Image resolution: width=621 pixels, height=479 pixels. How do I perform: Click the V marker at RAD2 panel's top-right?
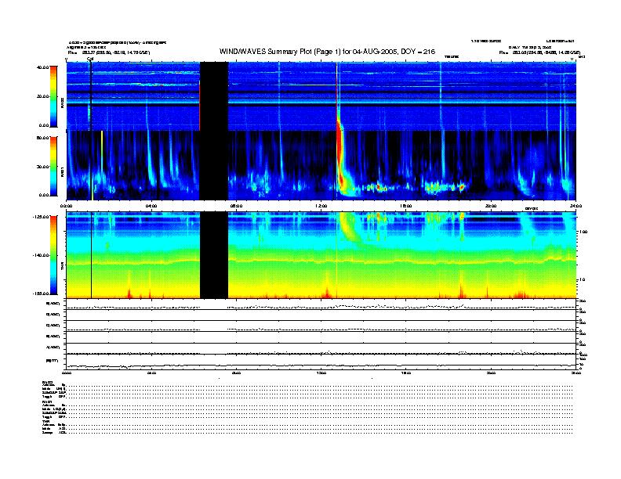572,59
